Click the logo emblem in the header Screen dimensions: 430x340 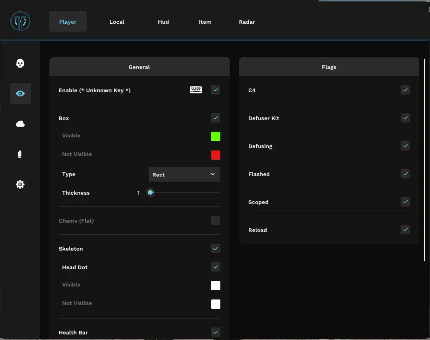click(x=20, y=21)
